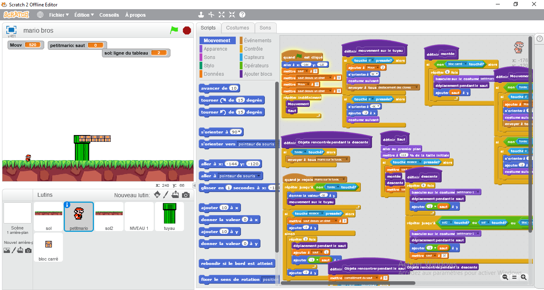Select the Delete scissors tool
This screenshot has height=290, width=544.
(211, 15)
